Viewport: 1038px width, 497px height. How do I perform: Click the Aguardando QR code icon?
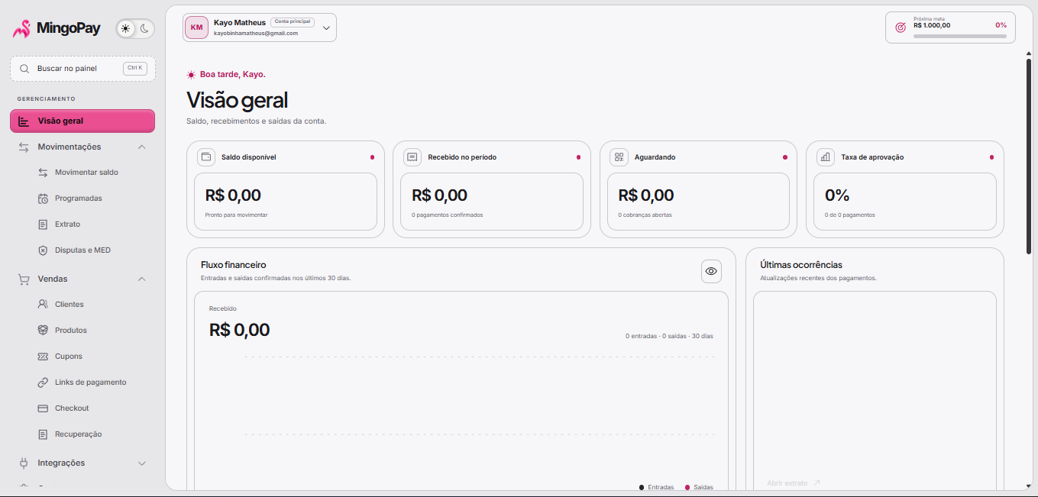tap(619, 157)
